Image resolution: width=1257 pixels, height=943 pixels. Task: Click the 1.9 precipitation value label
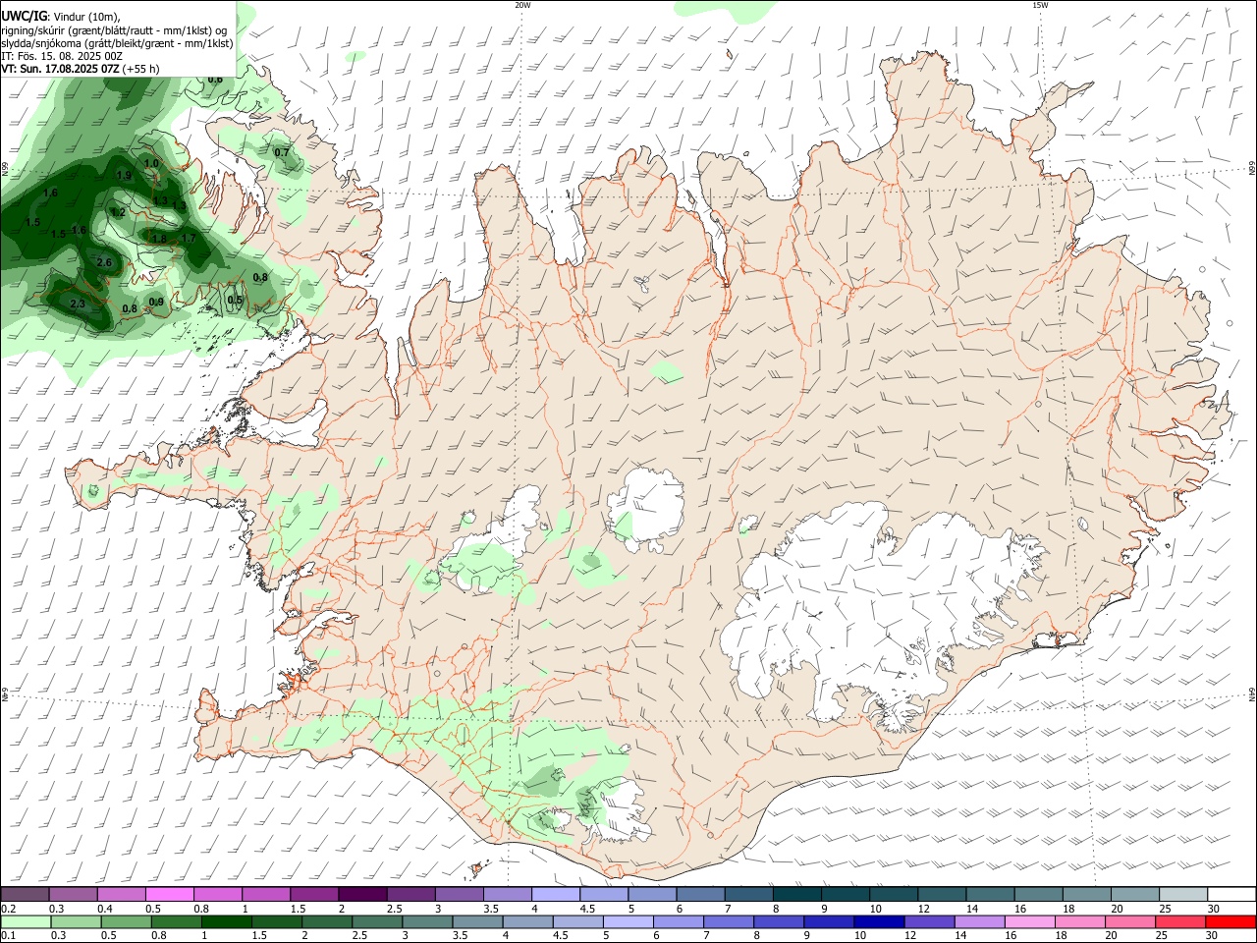pyautogui.click(x=124, y=175)
